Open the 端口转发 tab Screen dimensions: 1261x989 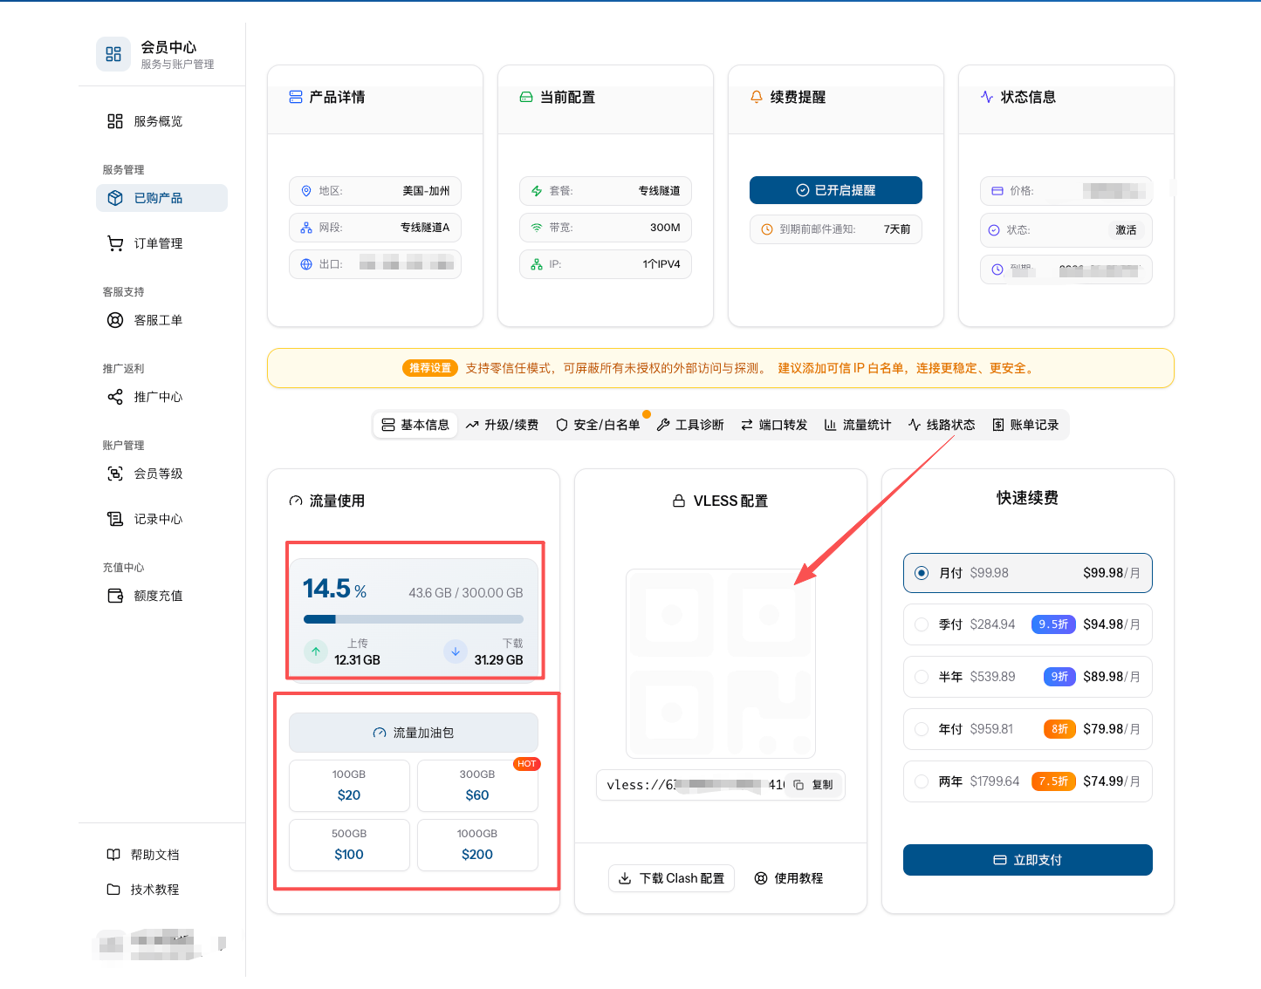774,425
